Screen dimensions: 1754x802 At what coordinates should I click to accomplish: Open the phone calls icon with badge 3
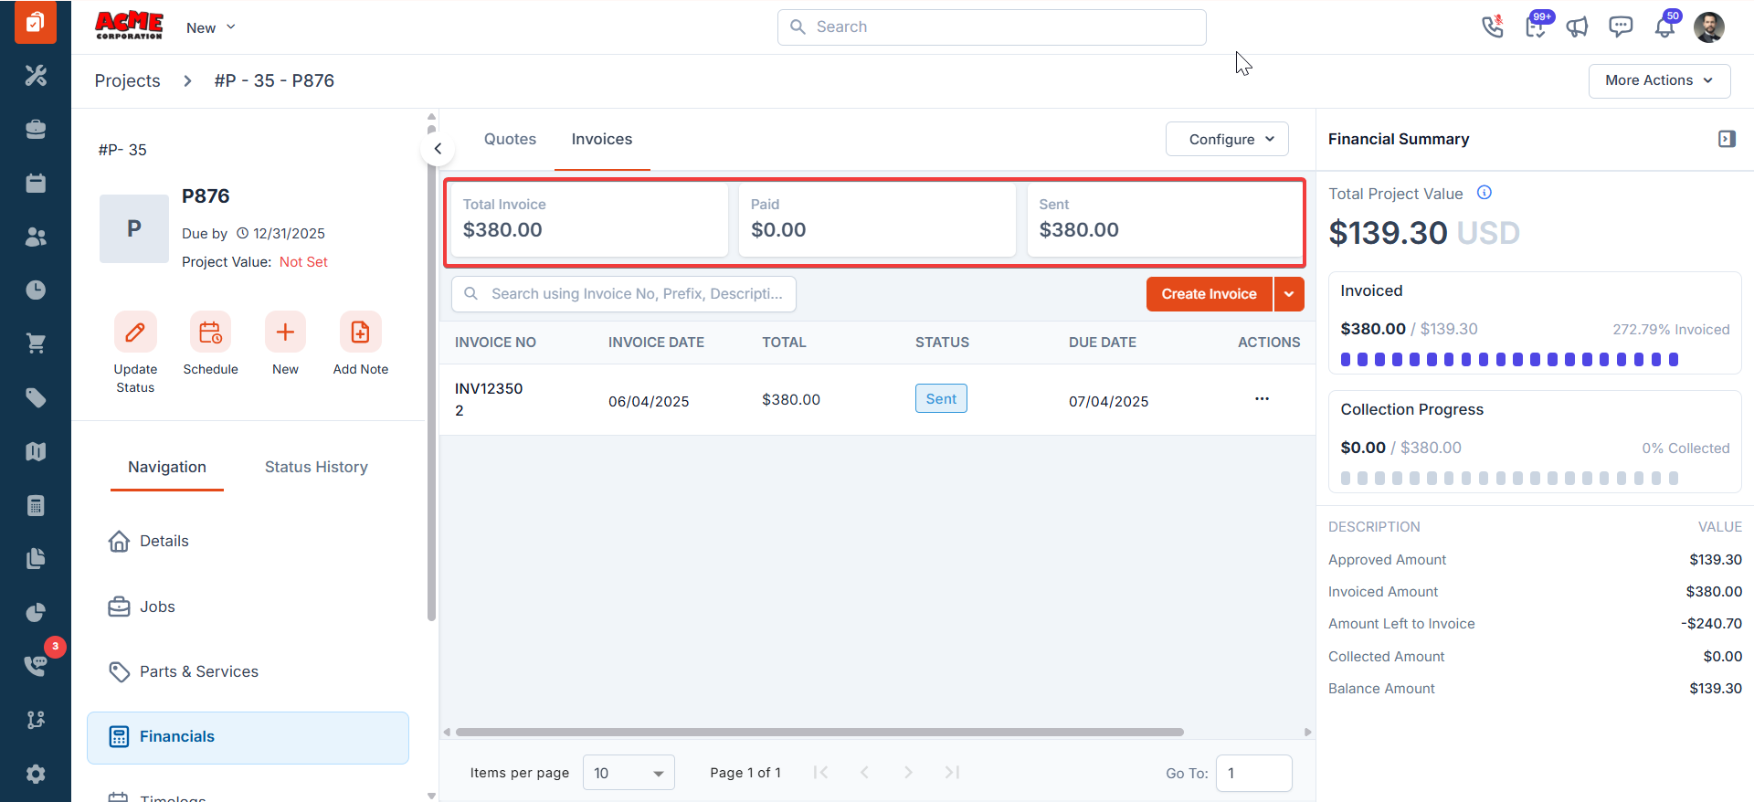(36, 665)
